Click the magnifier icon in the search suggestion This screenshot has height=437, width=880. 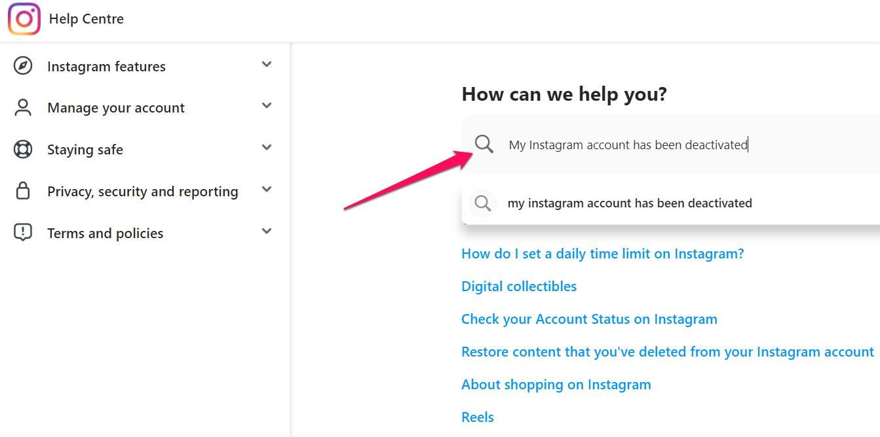click(x=483, y=203)
